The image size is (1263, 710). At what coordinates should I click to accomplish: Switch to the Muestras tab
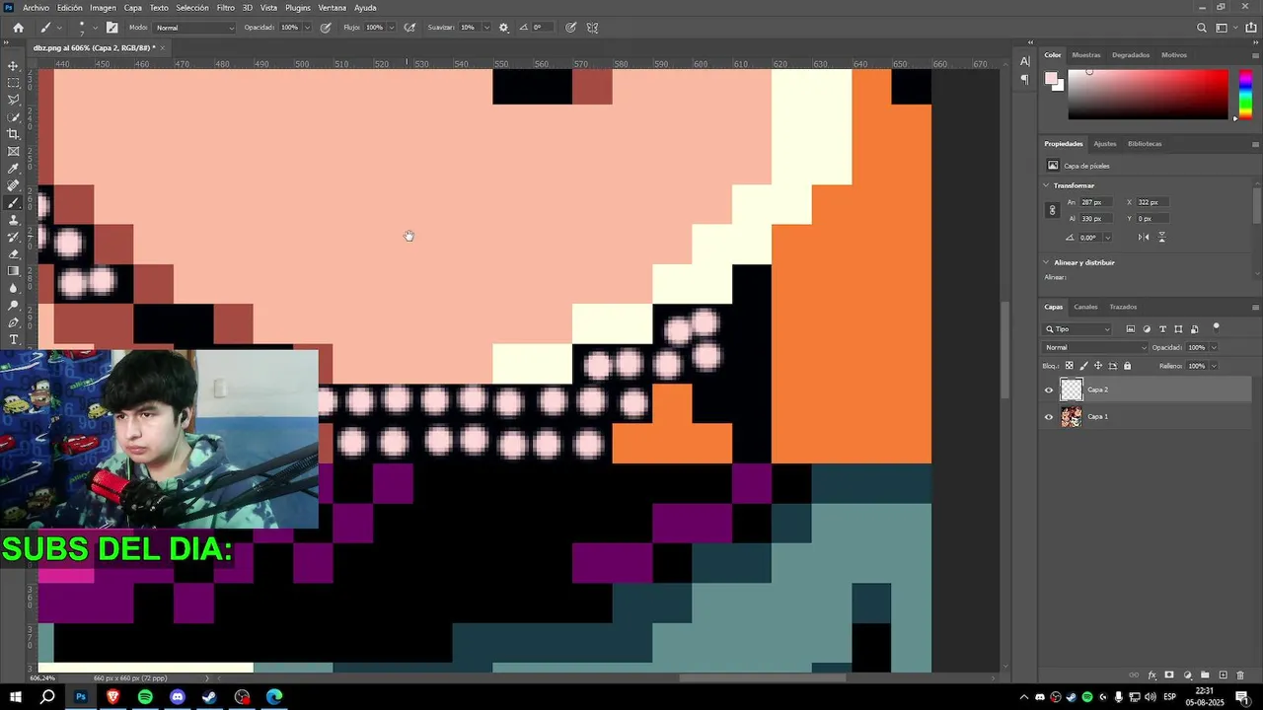click(1086, 55)
